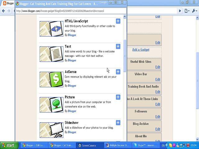Click the Slideshow projector screen icon
199x149 pixels.
pyautogui.click(x=56, y=130)
